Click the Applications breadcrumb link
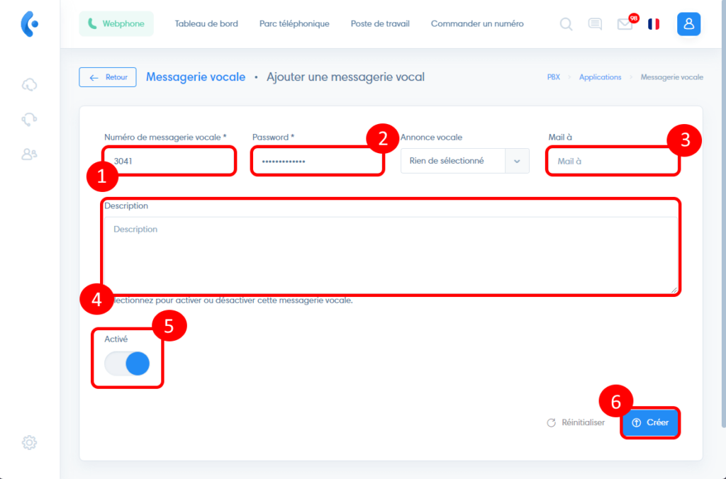This screenshot has height=479, width=726. [600, 77]
